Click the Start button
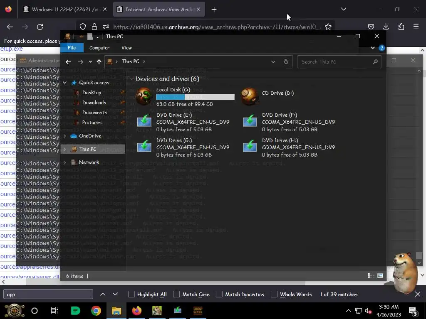426x319 pixels. point(14,311)
